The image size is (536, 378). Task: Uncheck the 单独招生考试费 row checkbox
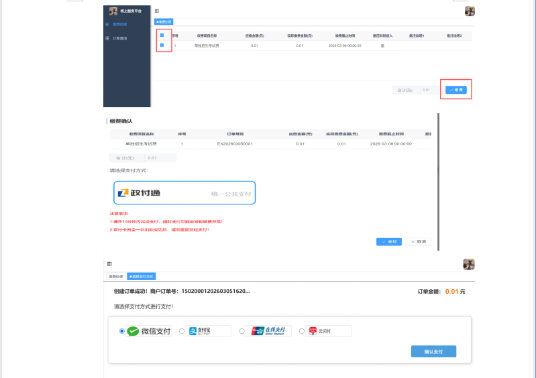coord(162,46)
